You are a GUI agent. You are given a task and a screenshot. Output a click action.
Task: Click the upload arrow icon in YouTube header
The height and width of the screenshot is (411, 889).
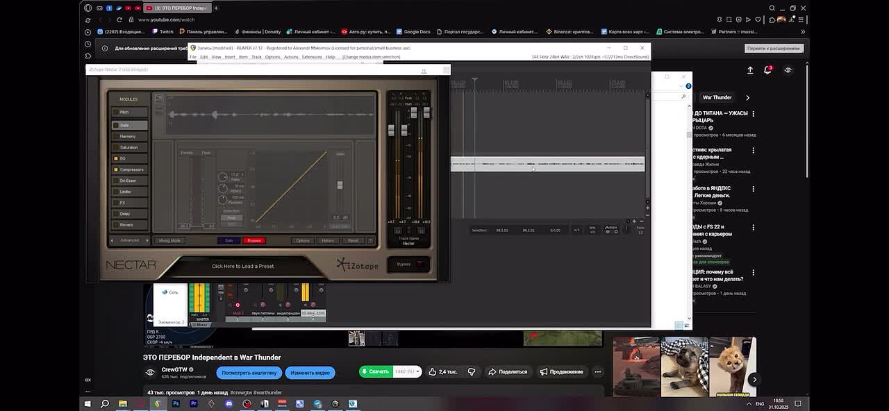tap(750, 70)
